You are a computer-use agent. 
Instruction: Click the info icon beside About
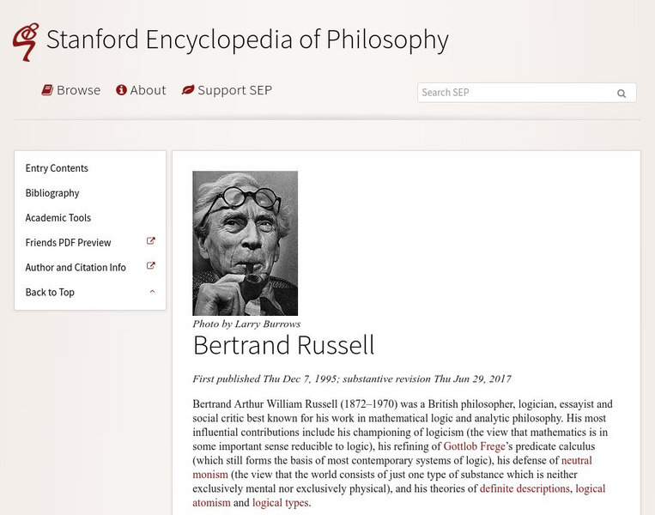[x=121, y=90]
